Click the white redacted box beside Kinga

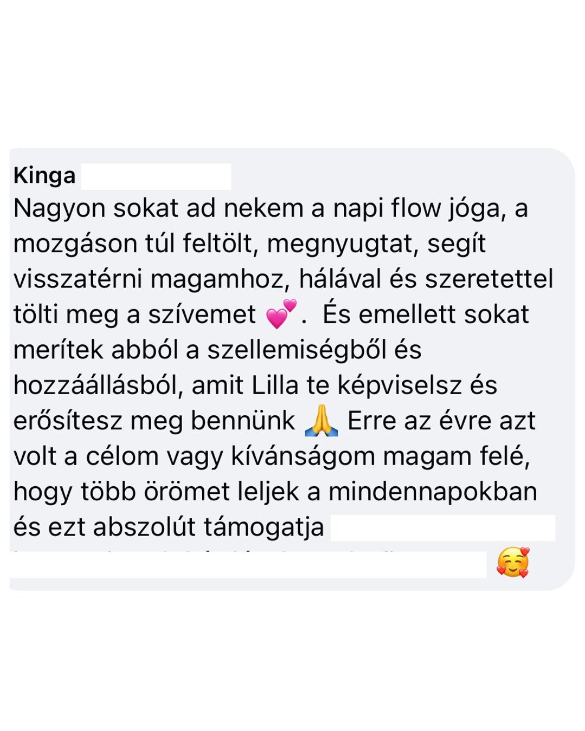tap(156, 177)
